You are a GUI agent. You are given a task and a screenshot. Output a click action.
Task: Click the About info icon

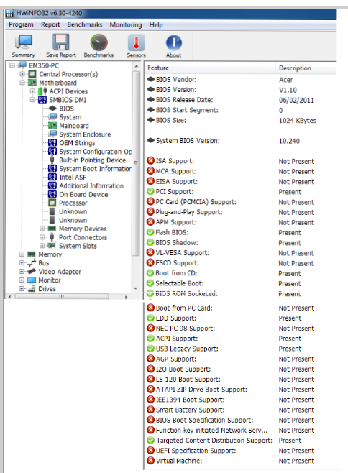click(173, 45)
